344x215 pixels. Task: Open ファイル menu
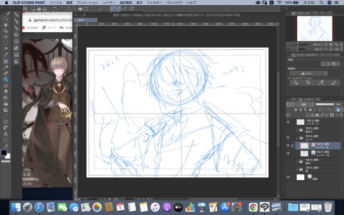(x=56, y=3)
